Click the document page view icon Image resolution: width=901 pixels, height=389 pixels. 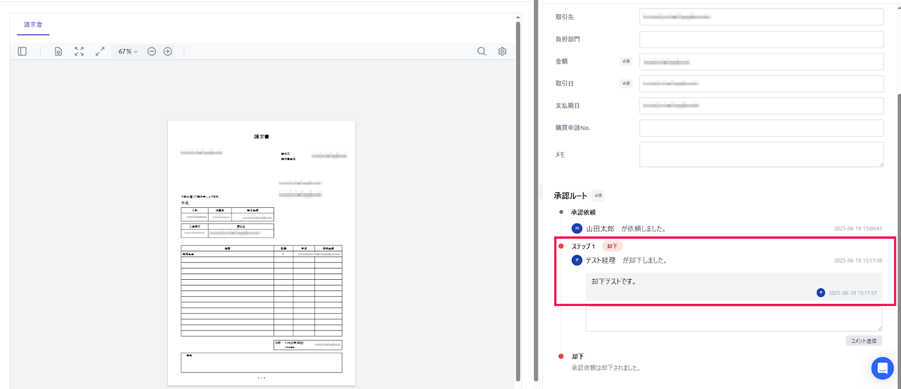(x=58, y=51)
